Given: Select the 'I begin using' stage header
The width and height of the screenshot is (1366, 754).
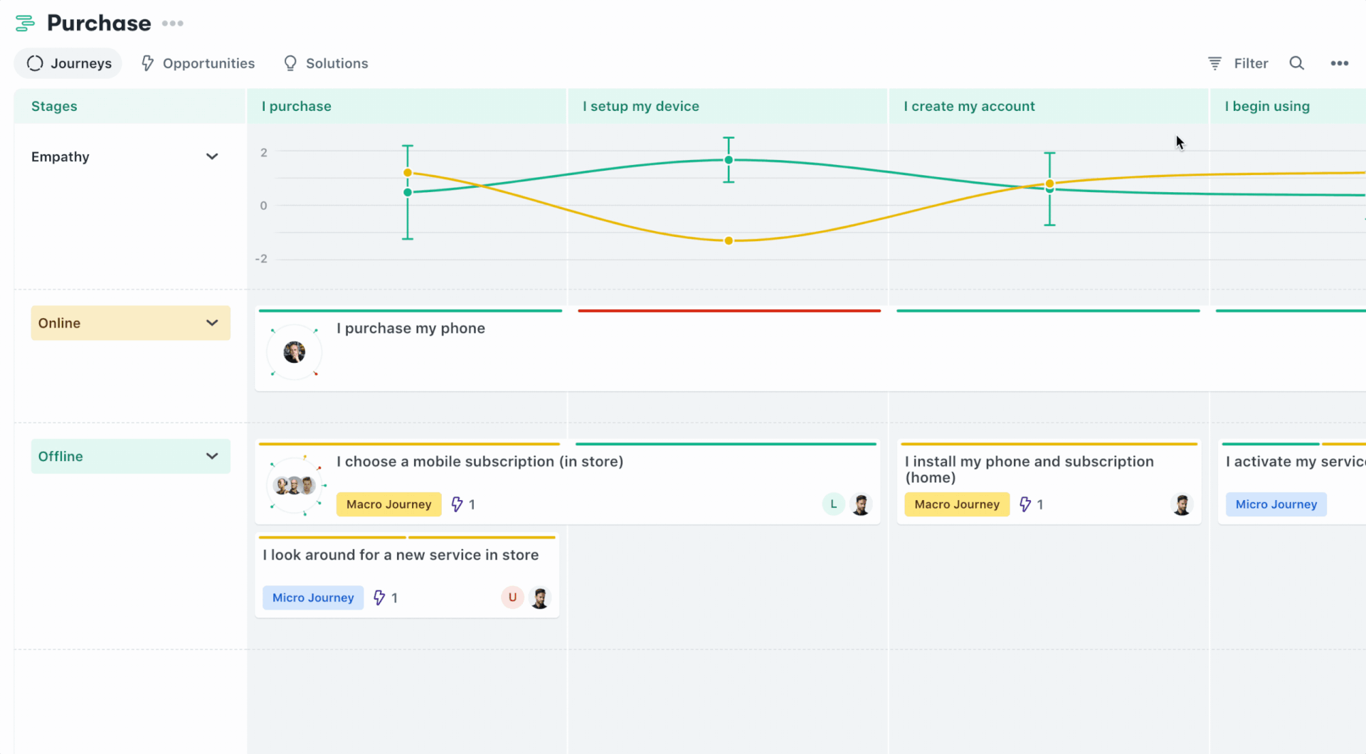Looking at the screenshot, I should click(1288, 106).
